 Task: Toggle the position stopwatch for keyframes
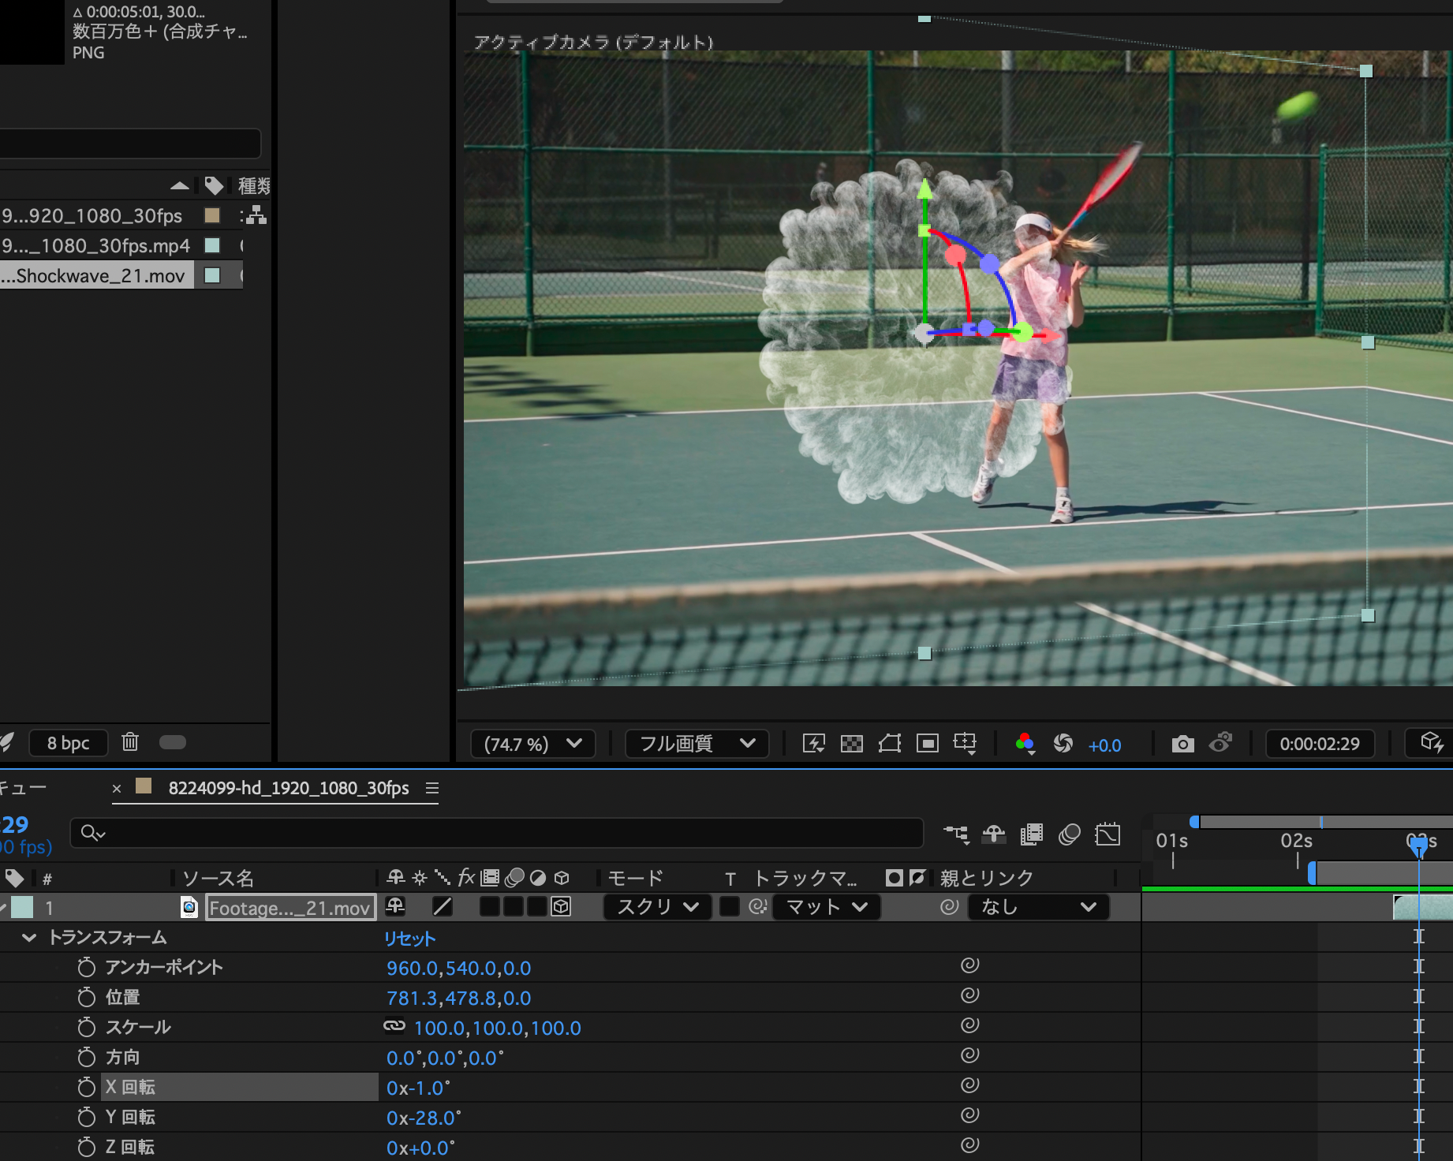(x=87, y=998)
